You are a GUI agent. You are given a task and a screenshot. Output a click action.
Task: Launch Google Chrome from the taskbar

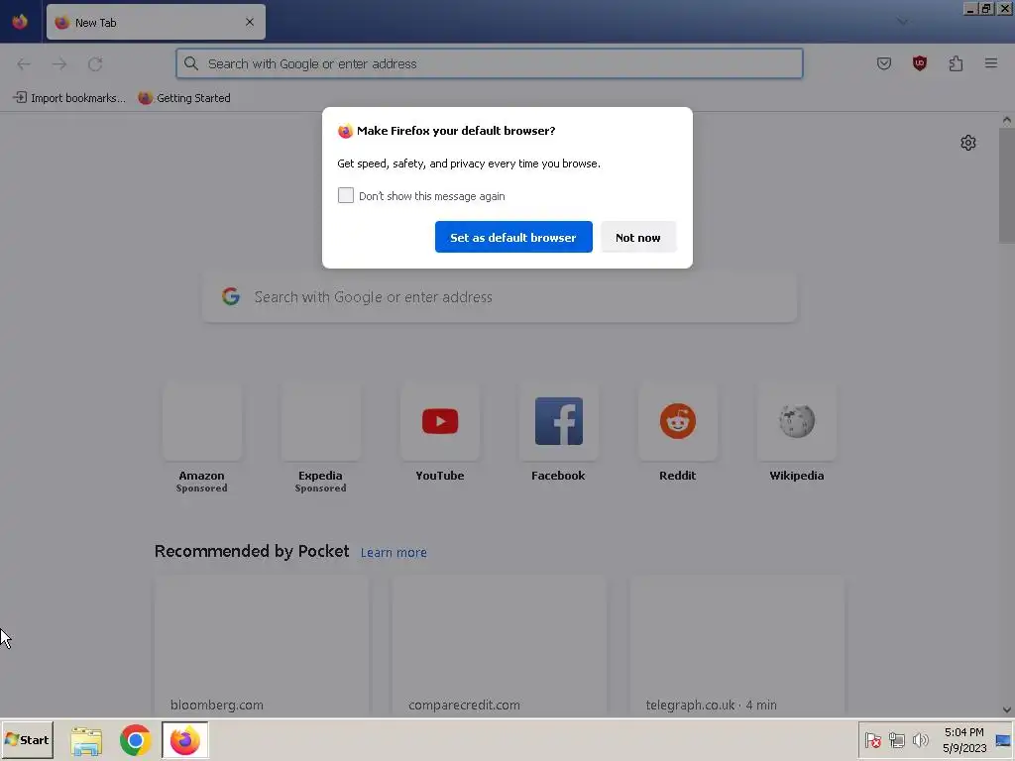coord(135,740)
